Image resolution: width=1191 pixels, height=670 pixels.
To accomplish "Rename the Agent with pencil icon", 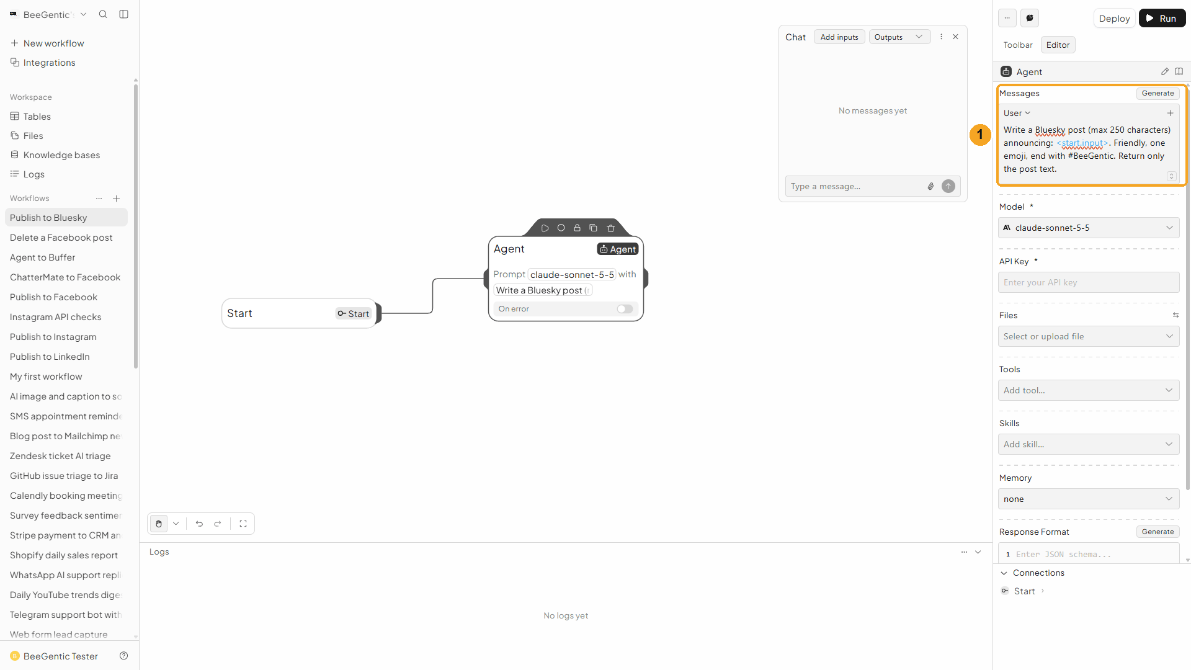I will [x=1164, y=72].
